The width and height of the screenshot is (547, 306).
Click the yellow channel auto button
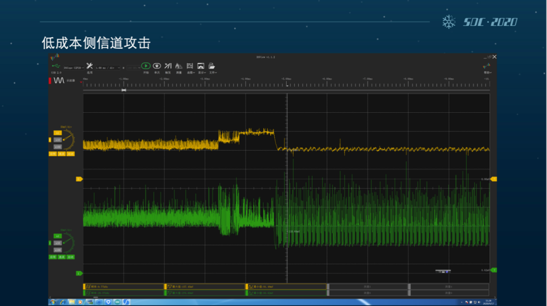70,154
